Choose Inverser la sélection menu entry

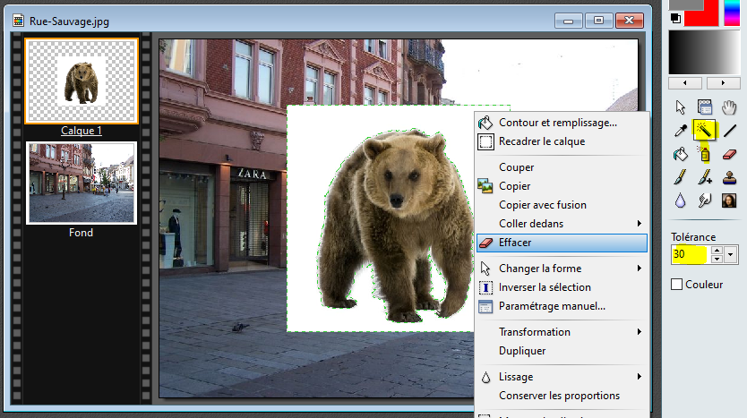(x=545, y=287)
